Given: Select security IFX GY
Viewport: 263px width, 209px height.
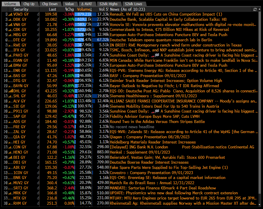Looking at the screenshot, I should coord(19,50).
